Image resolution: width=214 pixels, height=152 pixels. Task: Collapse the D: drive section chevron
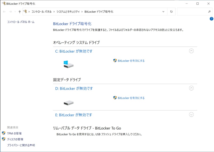point(191,88)
